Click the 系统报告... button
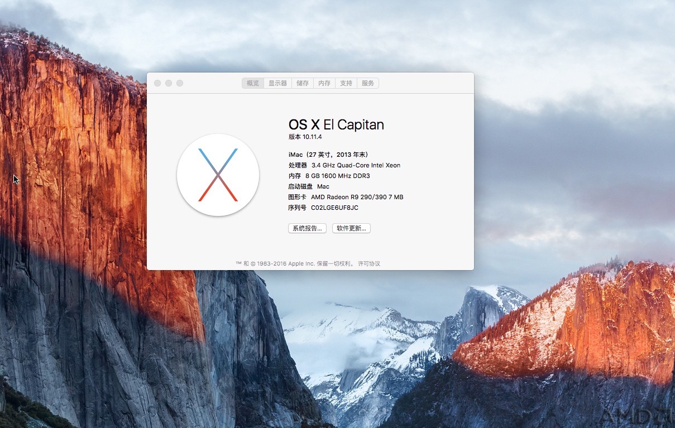The image size is (675, 428). point(308,228)
